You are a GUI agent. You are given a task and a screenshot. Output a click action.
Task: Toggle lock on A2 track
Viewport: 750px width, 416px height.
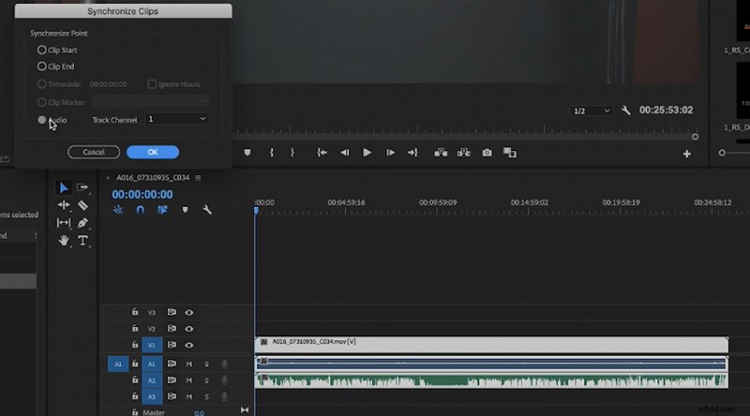point(135,380)
